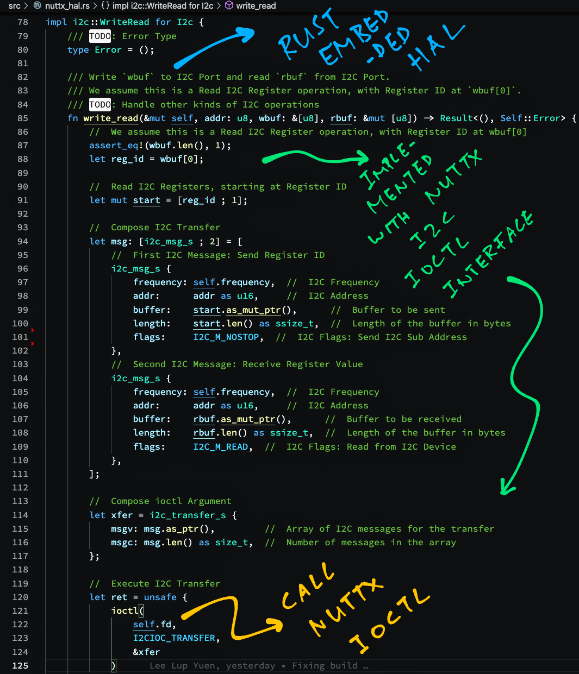The image size is (579, 674).
Task: Click 'msg.as_ptr()' on the msgv line
Action: point(177,528)
